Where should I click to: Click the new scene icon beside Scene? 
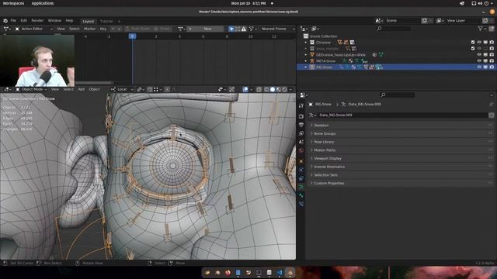(424, 21)
